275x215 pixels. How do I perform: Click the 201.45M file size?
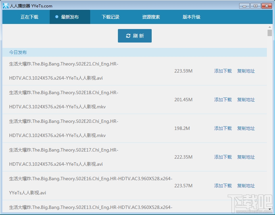coord(183,100)
